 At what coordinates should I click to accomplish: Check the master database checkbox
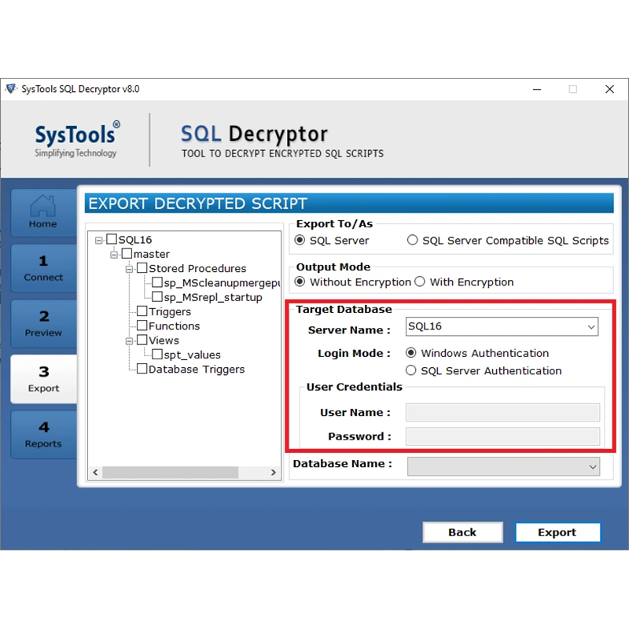[127, 253]
